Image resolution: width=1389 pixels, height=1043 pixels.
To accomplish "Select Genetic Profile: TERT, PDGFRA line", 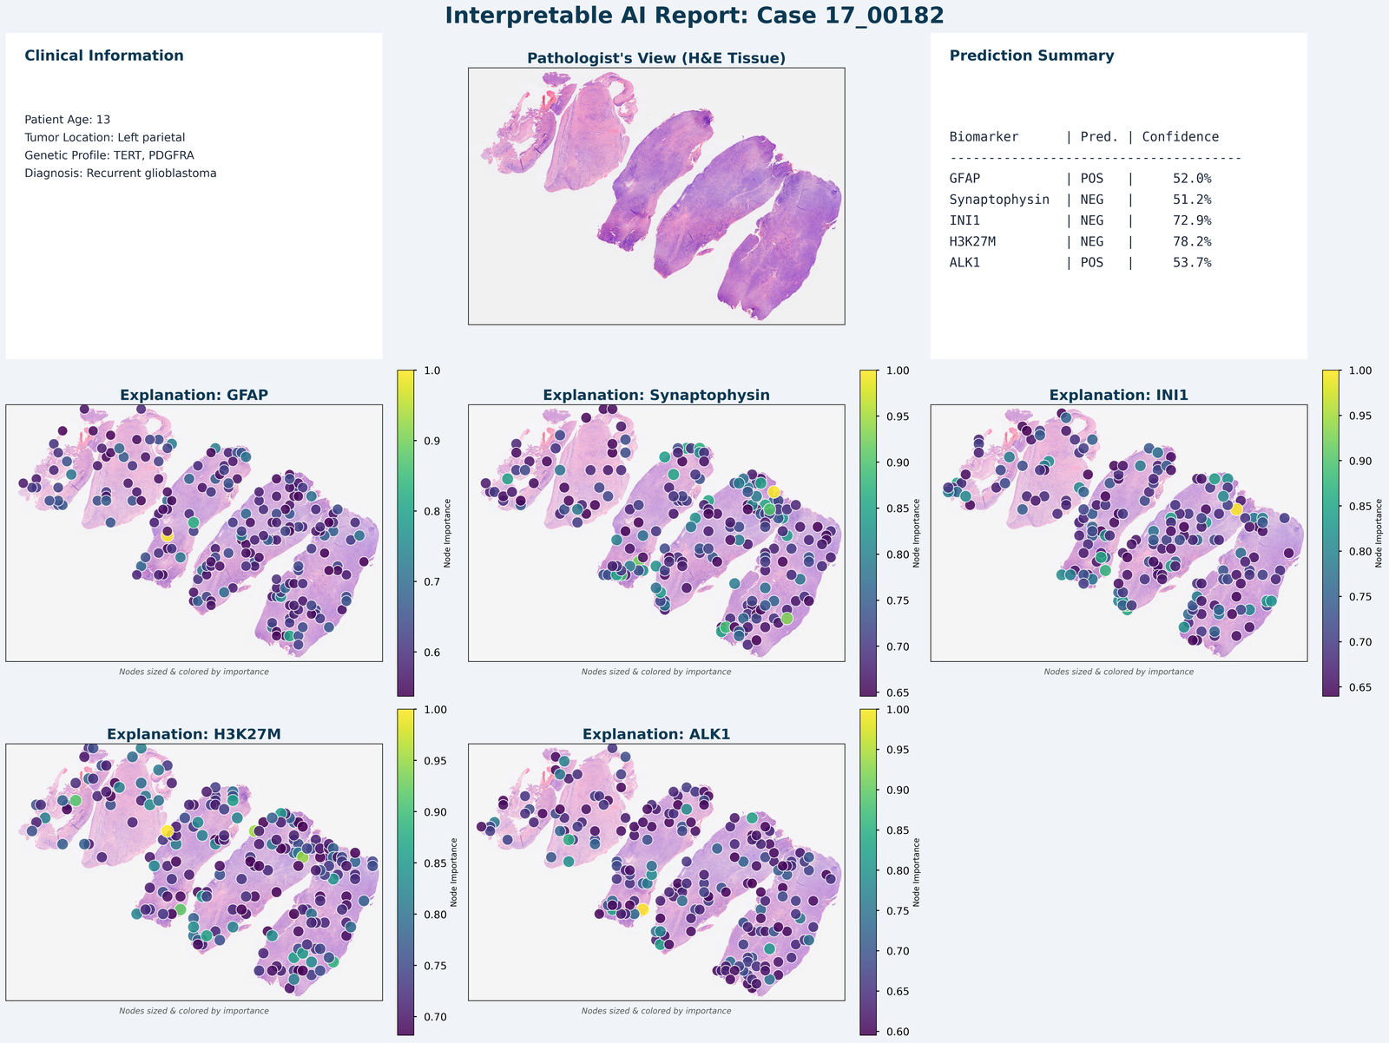I will pyautogui.click(x=109, y=155).
